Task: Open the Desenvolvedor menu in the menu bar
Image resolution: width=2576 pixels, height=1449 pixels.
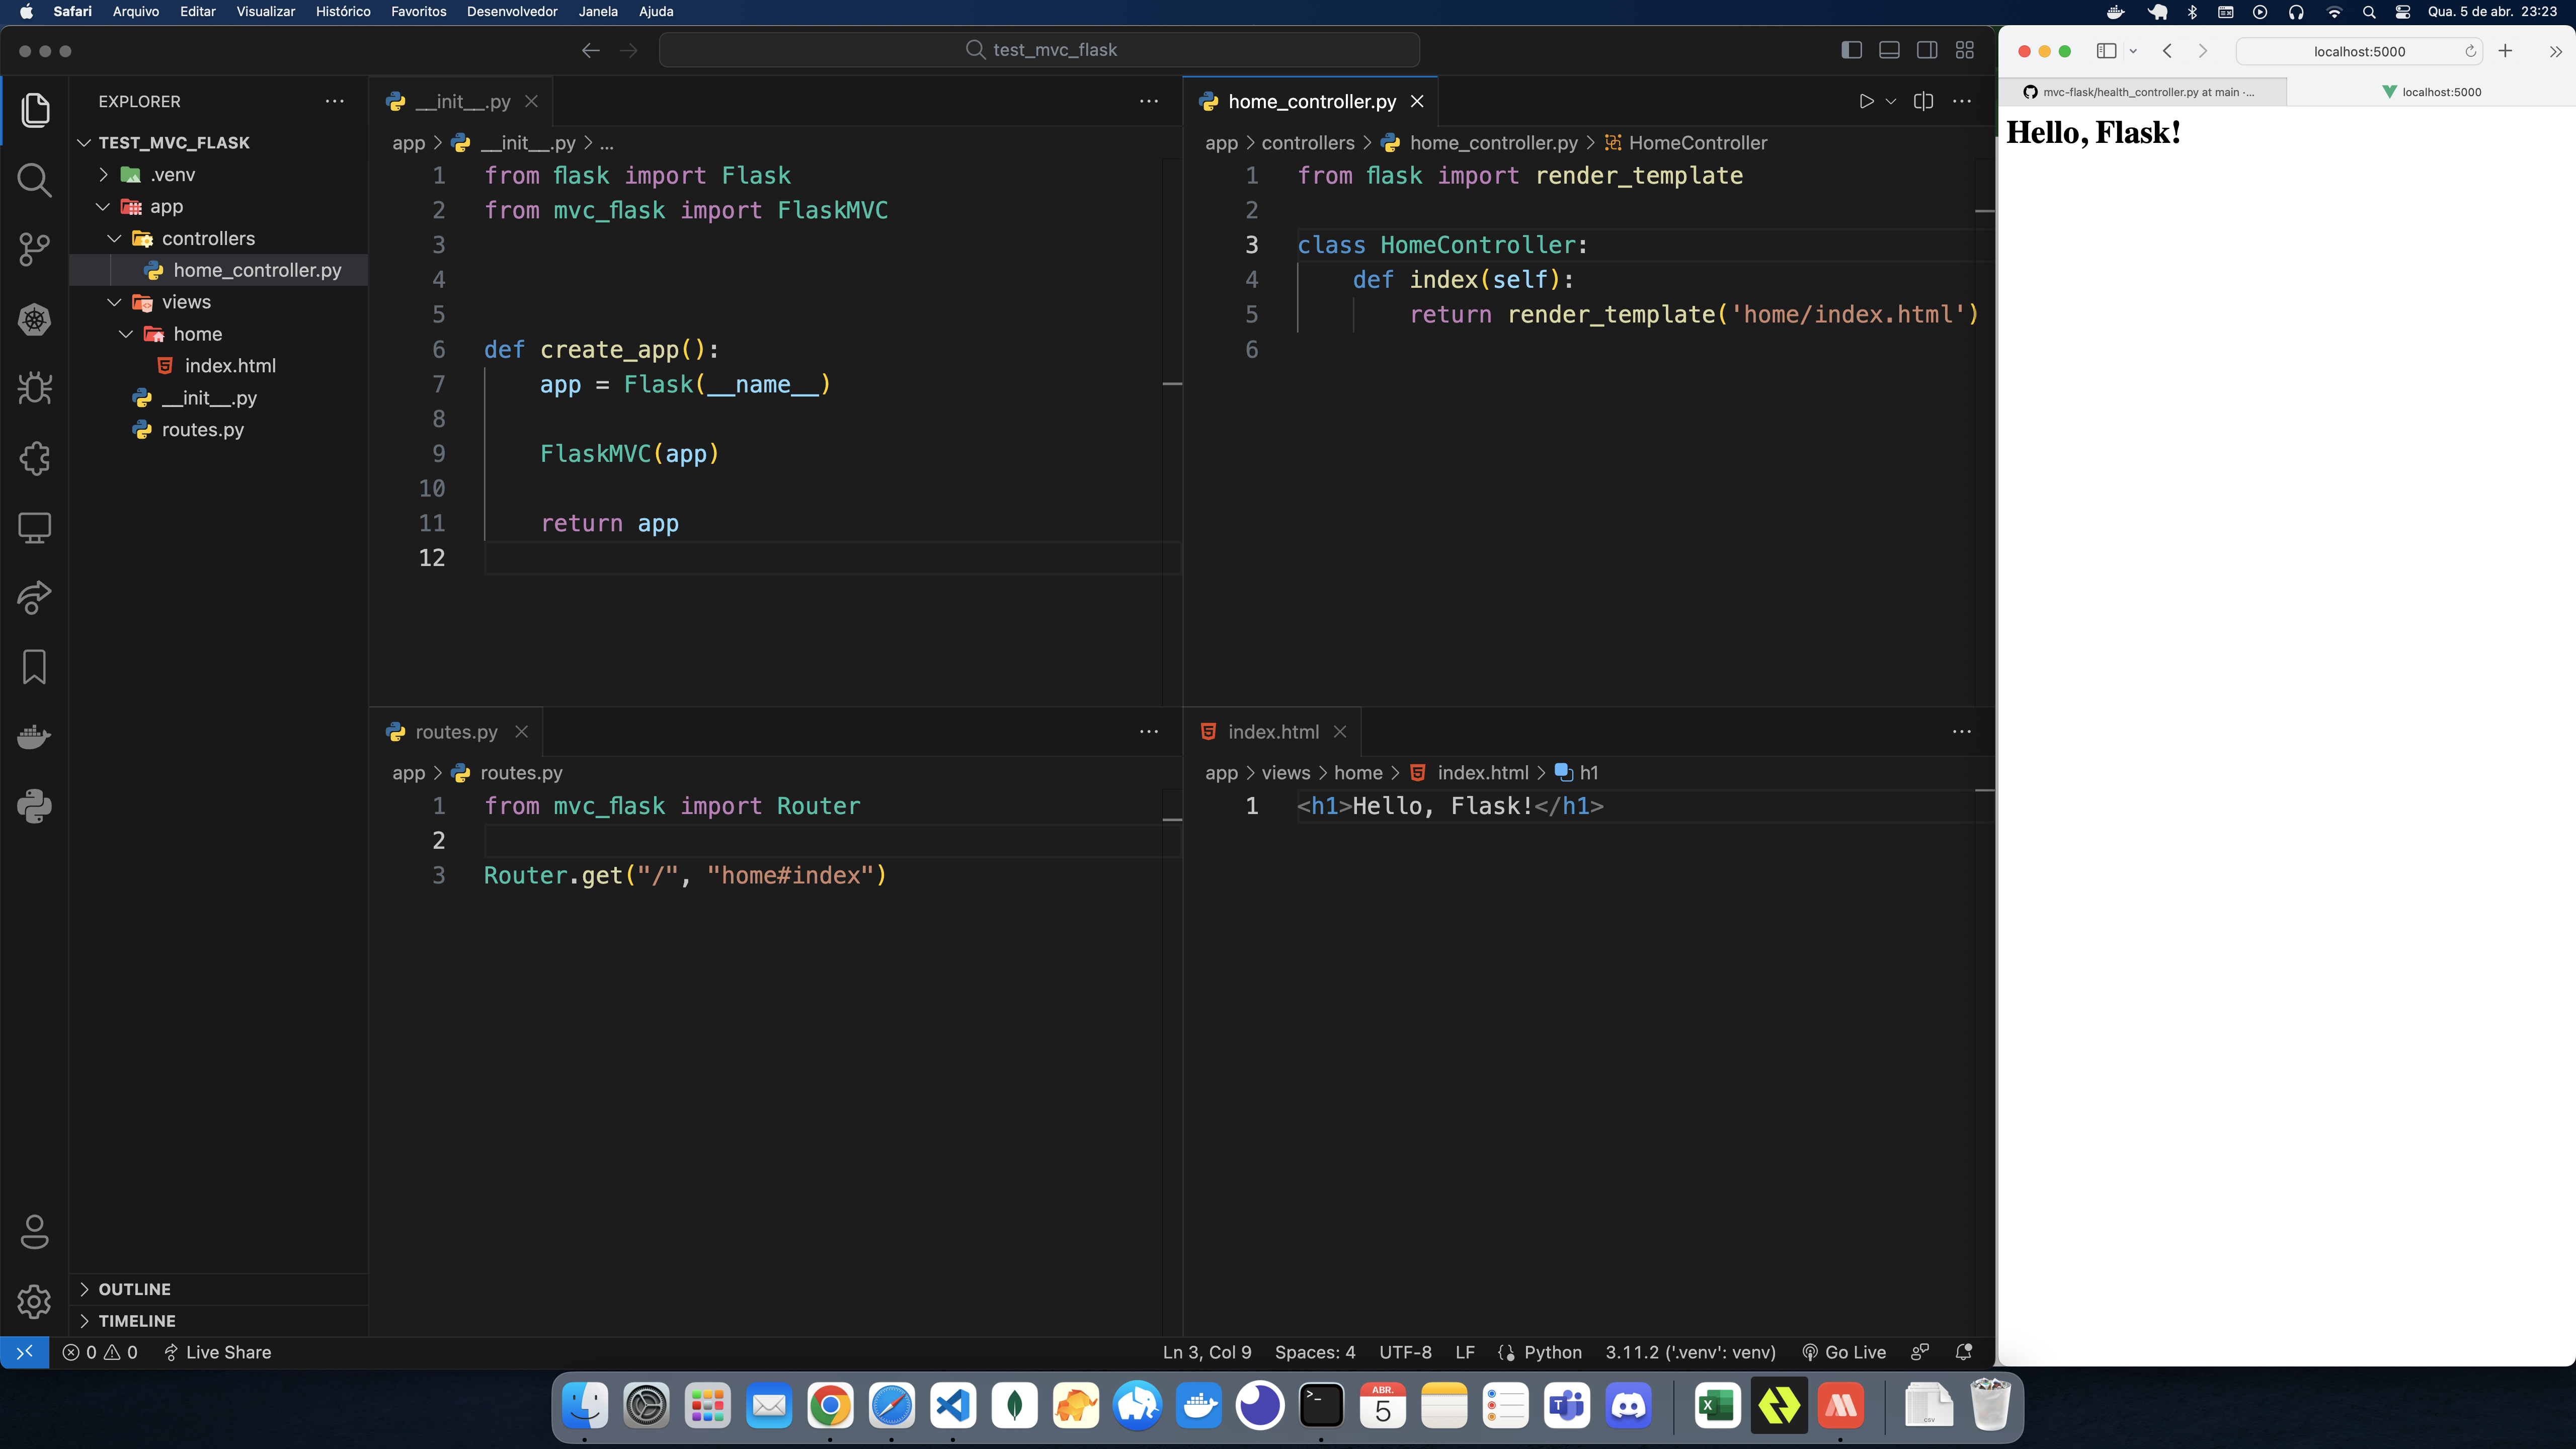Action: 512,12
